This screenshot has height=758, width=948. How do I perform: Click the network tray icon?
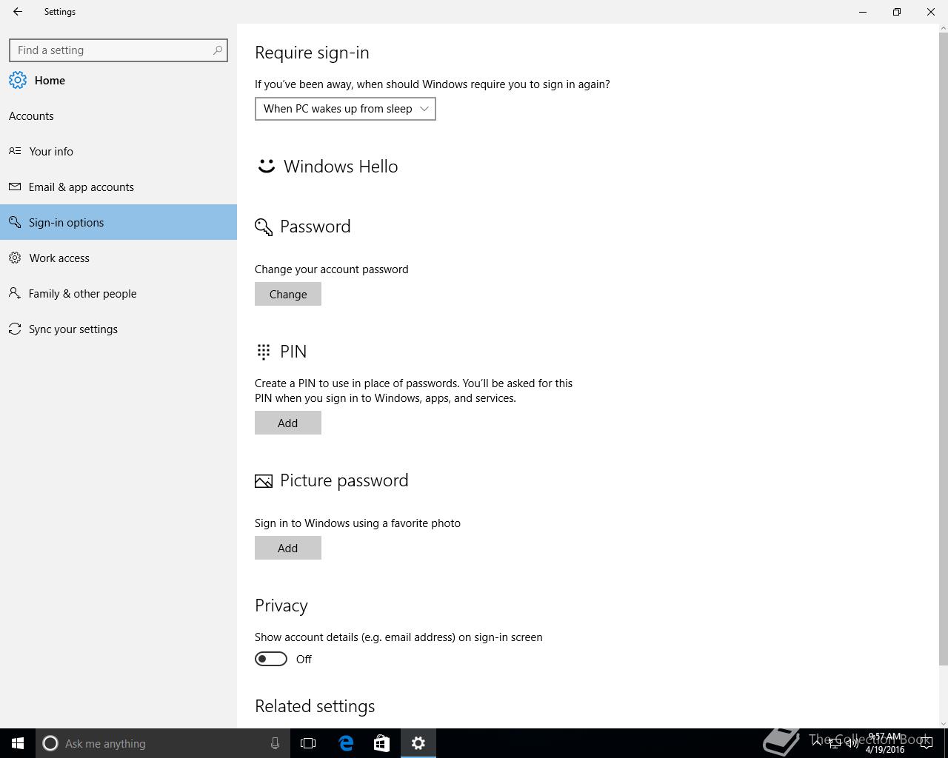835,743
